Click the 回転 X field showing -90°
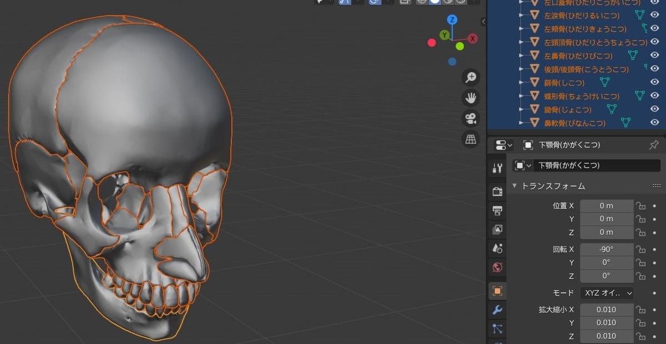This screenshot has width=666, height=344. 607,249
